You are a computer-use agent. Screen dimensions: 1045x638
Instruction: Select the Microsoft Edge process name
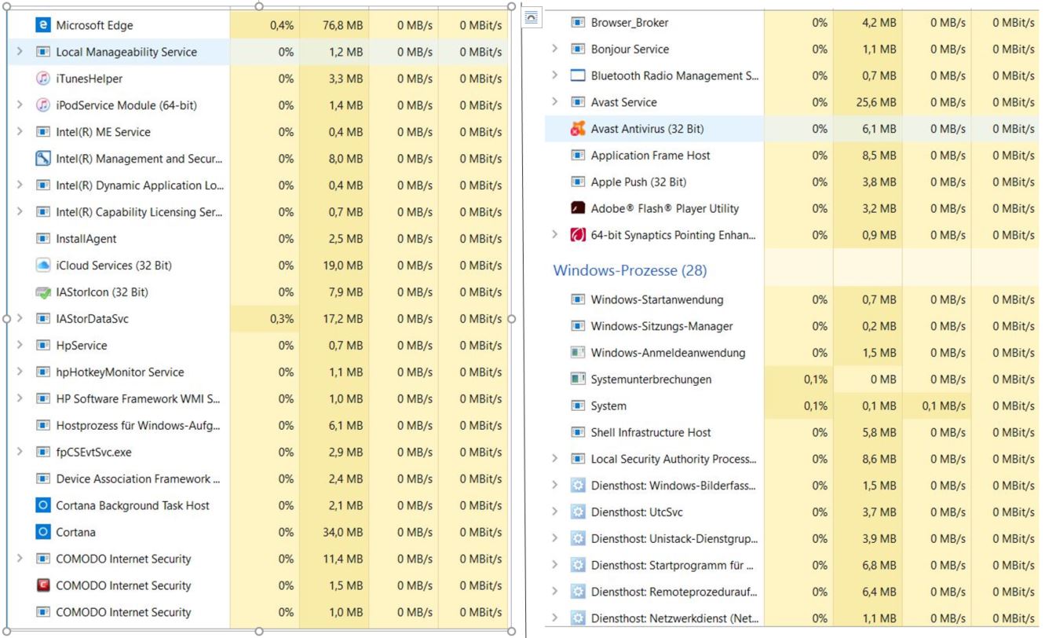(x=94, y=26)
